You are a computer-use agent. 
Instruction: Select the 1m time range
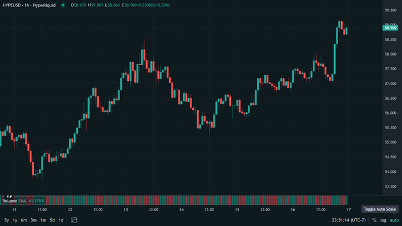point(43,220)
